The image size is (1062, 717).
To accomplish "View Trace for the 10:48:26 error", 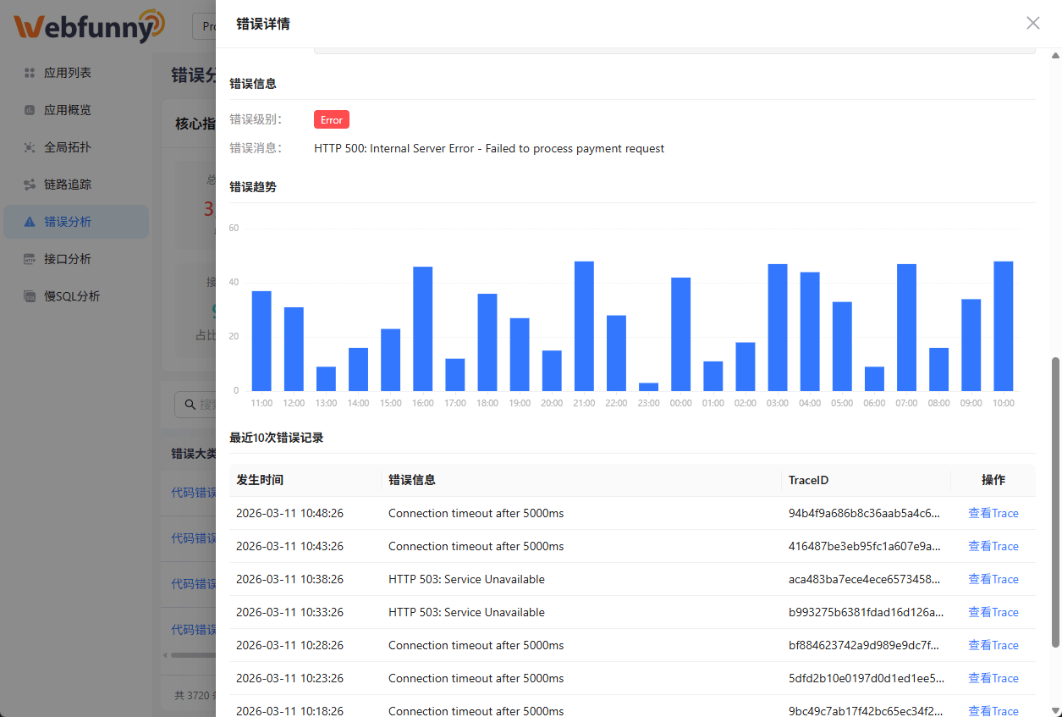I will click(993, 513).
